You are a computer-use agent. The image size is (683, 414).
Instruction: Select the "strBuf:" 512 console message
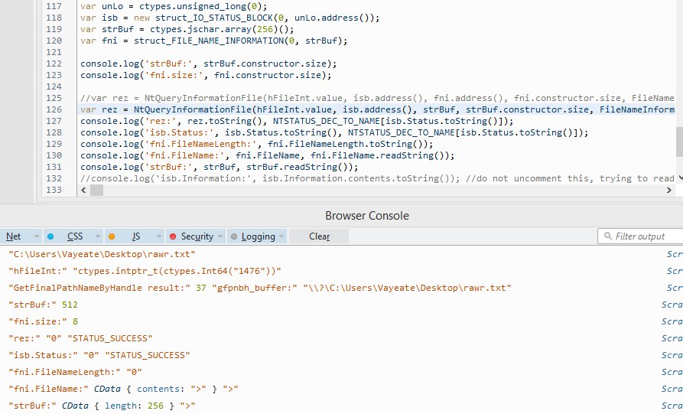(43, 305)
